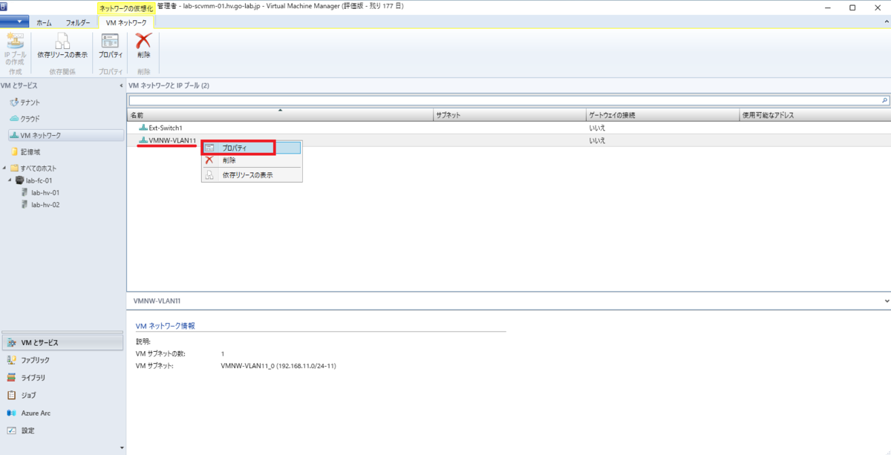Select host lab-hv-01
Screen dimensions: 891x455
click(x=45, y=192)
